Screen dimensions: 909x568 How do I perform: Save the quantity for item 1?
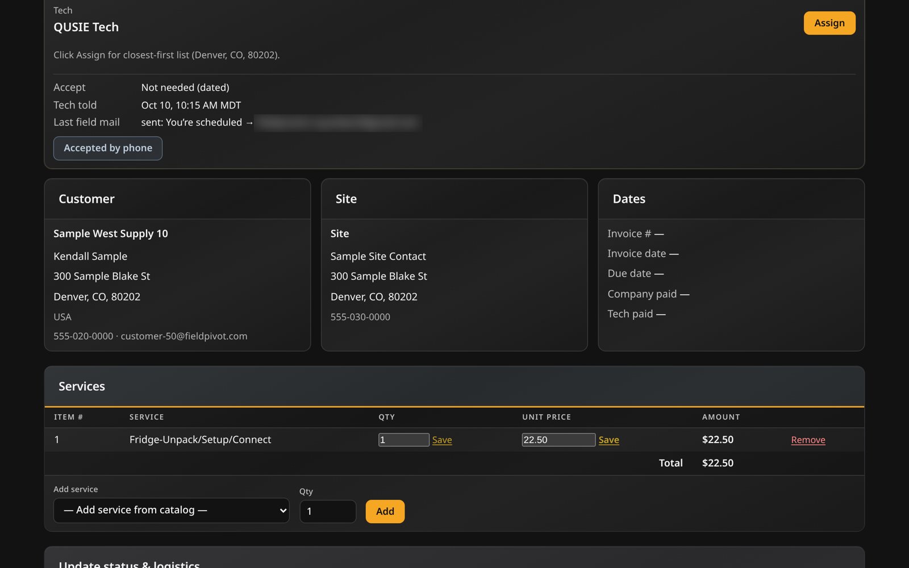(x=442, y=440)
